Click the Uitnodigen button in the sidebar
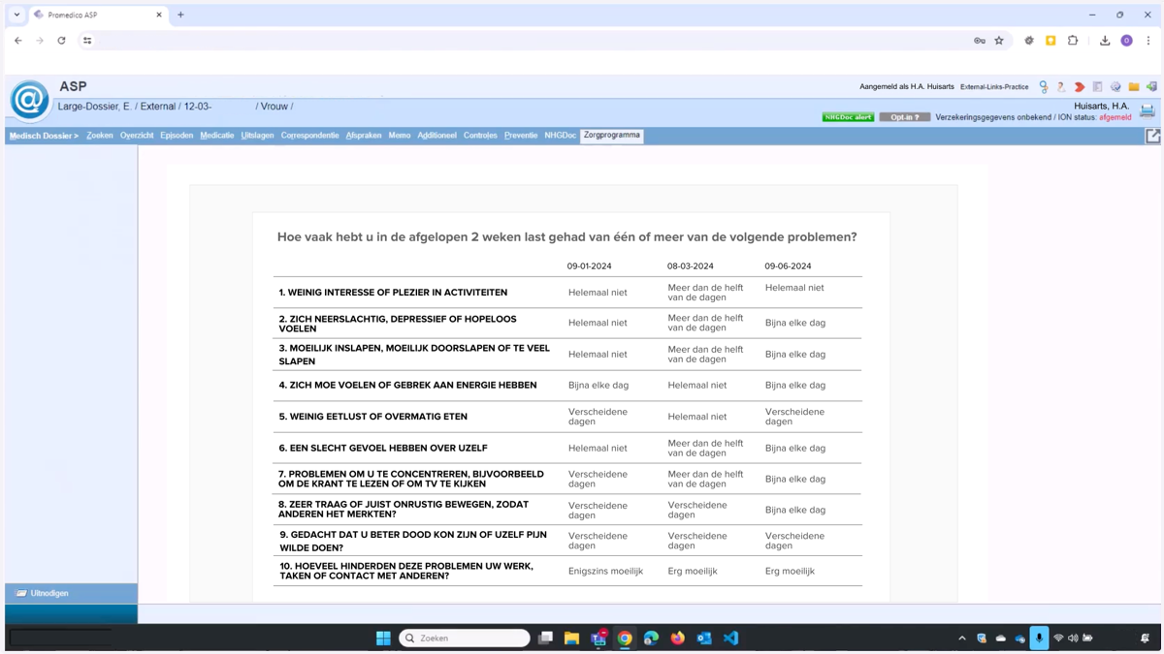The height and width of the screenshot is (654, 1164). coord(71,593)
